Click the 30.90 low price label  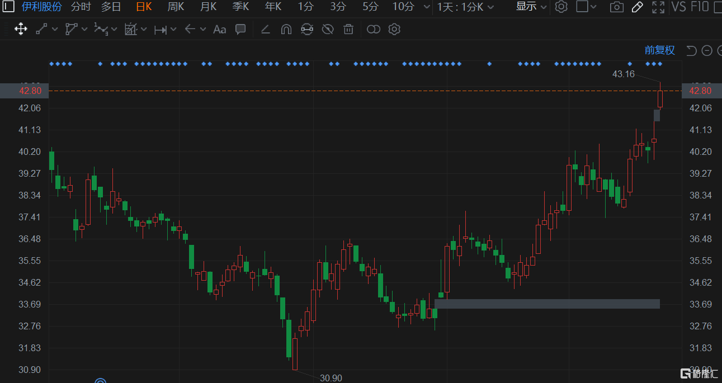click(x=331, y=378)
